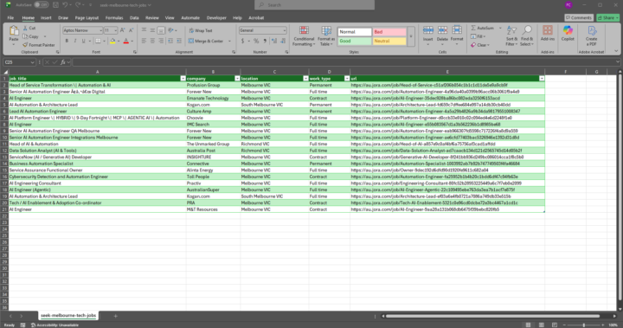
Task: Click the Comments button
Action: 579,18
